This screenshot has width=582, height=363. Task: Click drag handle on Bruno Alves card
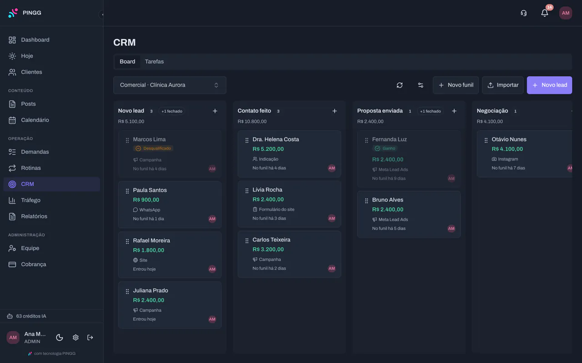click(366, 201)
